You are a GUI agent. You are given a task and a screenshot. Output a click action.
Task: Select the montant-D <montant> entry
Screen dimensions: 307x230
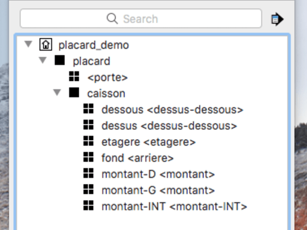[x=158, y=174]
